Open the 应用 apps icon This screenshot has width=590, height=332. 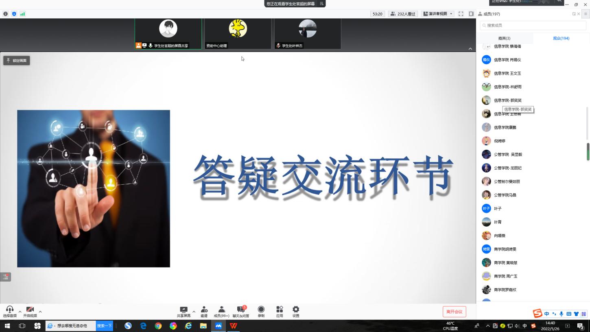click(x=280, y=311)
